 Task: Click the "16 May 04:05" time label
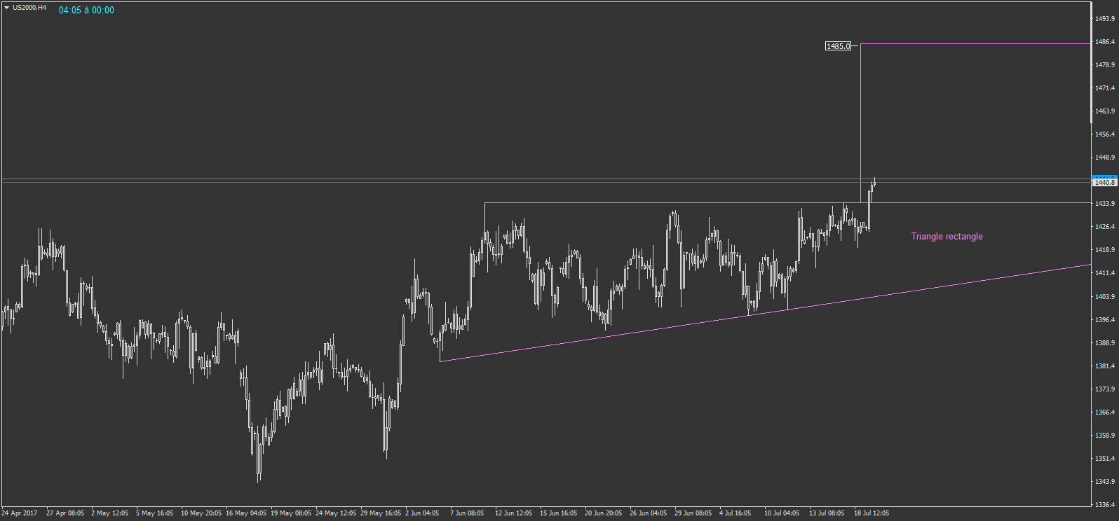[x=246, y=513]
